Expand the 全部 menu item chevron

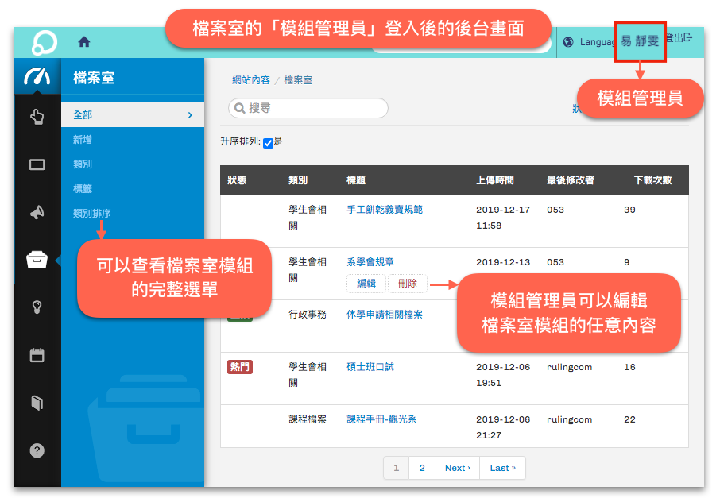click(x=190, y=115)
